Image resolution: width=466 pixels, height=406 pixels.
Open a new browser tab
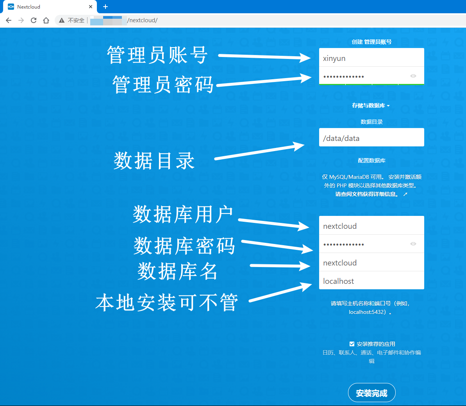pyautogui.click(x=105, y=7)
